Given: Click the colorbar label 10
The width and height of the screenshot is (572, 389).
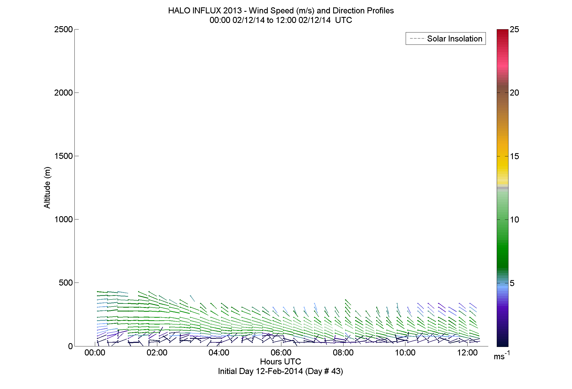Looking at the screenshot, I should tap(514, 220).
